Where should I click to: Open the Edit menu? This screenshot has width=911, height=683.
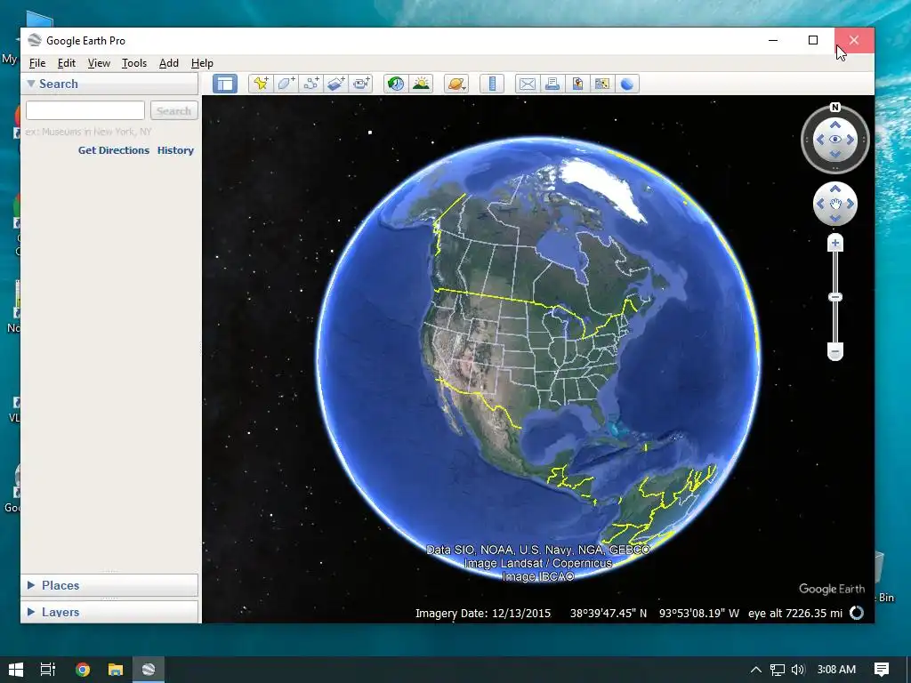coord(66,63)
